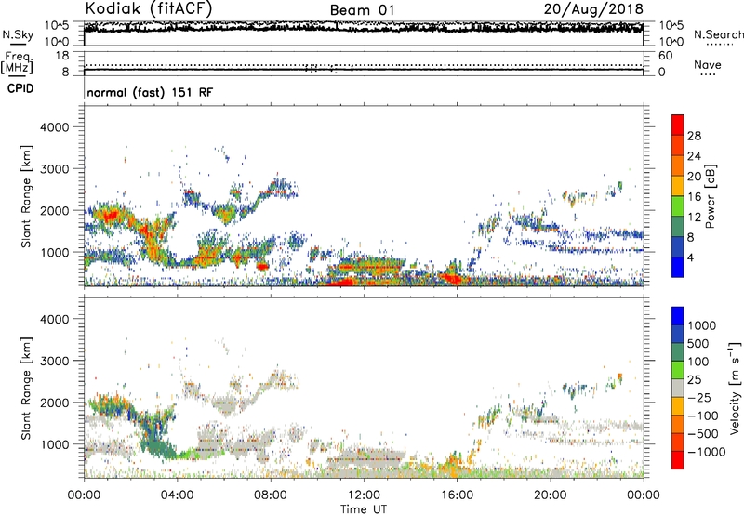The image size is (744, 515).
Task: Click the "Velocity [m s⁻¹]" colorbar title
Action: click(735, 389)
